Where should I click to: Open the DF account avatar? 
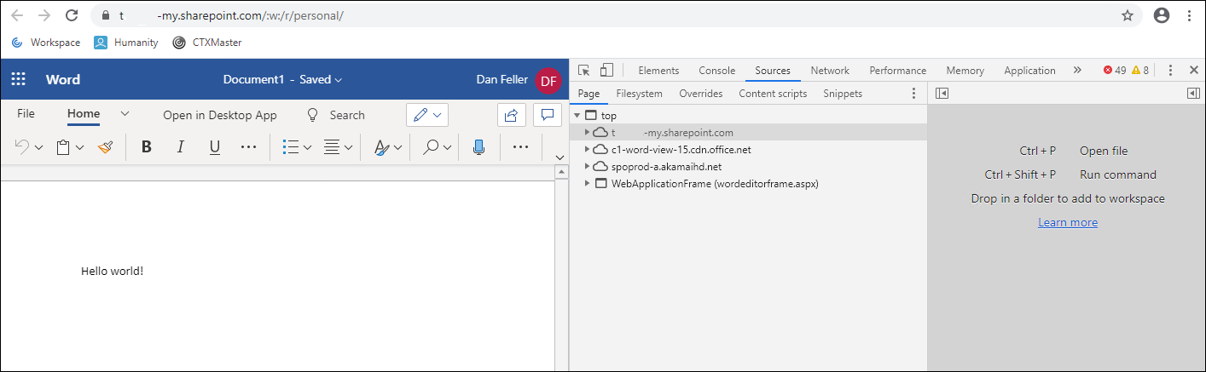coord(548,80)
